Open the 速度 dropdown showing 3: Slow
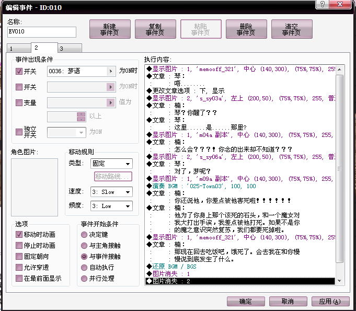356x311 pixels. click(x=111, y=192)
